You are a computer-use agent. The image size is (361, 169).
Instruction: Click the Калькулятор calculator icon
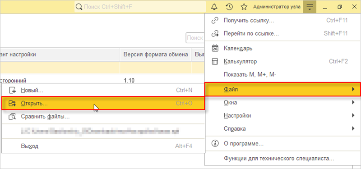[x=215, y=62]
